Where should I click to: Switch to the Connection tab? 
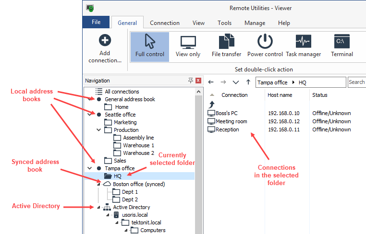[165, 23]
